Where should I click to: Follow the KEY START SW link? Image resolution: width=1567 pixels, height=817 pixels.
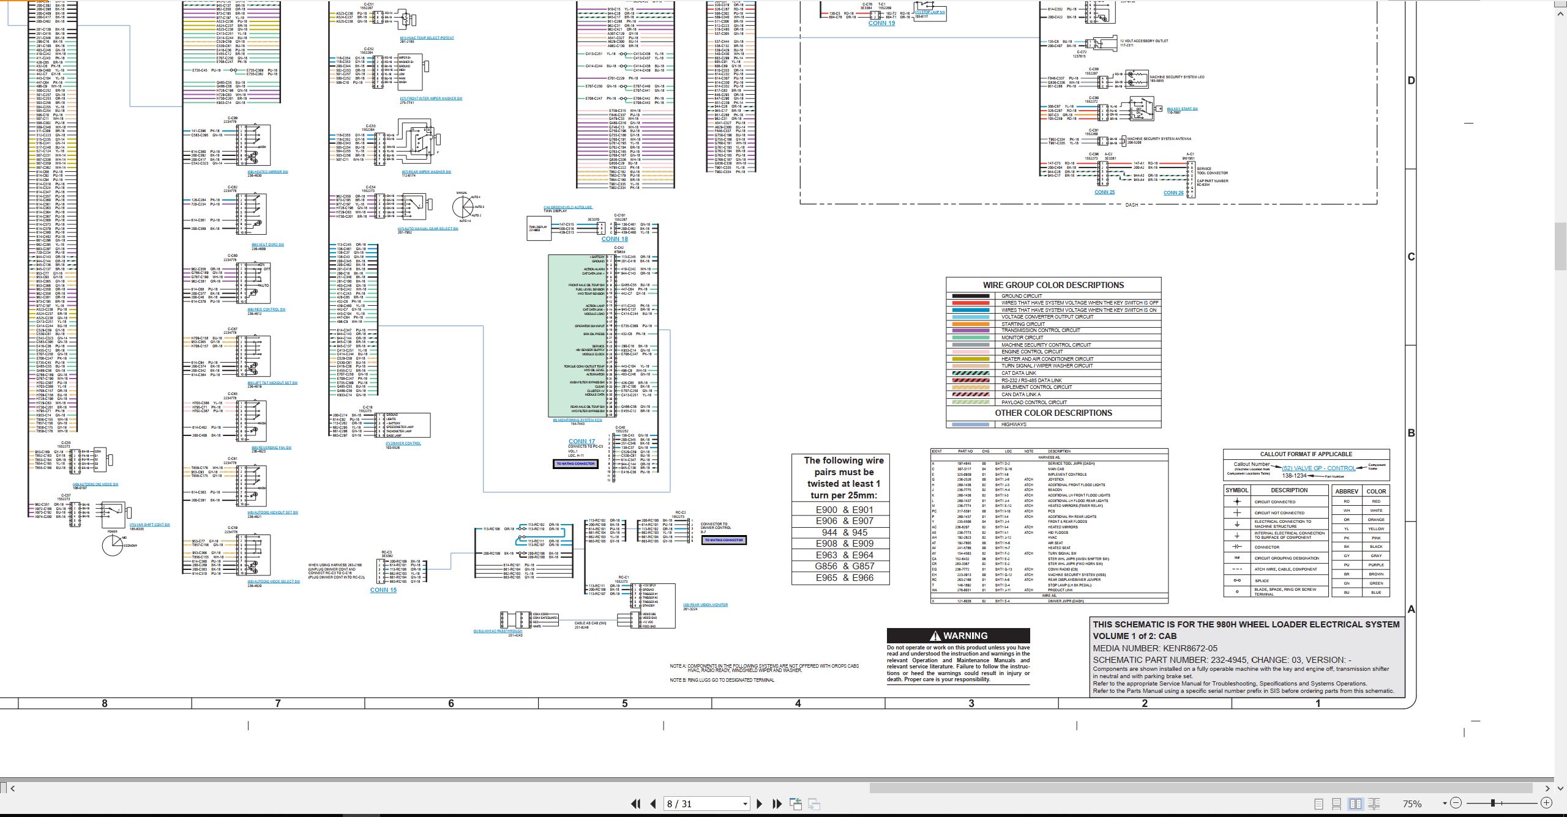tap(1182, 109)
